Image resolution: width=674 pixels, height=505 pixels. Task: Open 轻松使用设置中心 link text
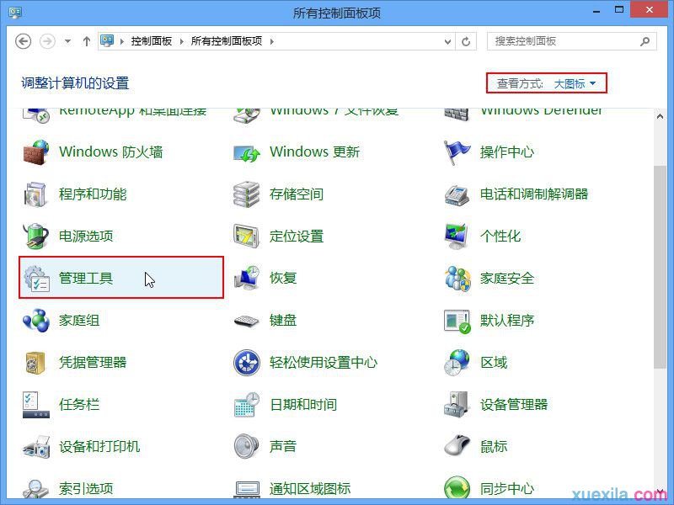pos(324,363)
